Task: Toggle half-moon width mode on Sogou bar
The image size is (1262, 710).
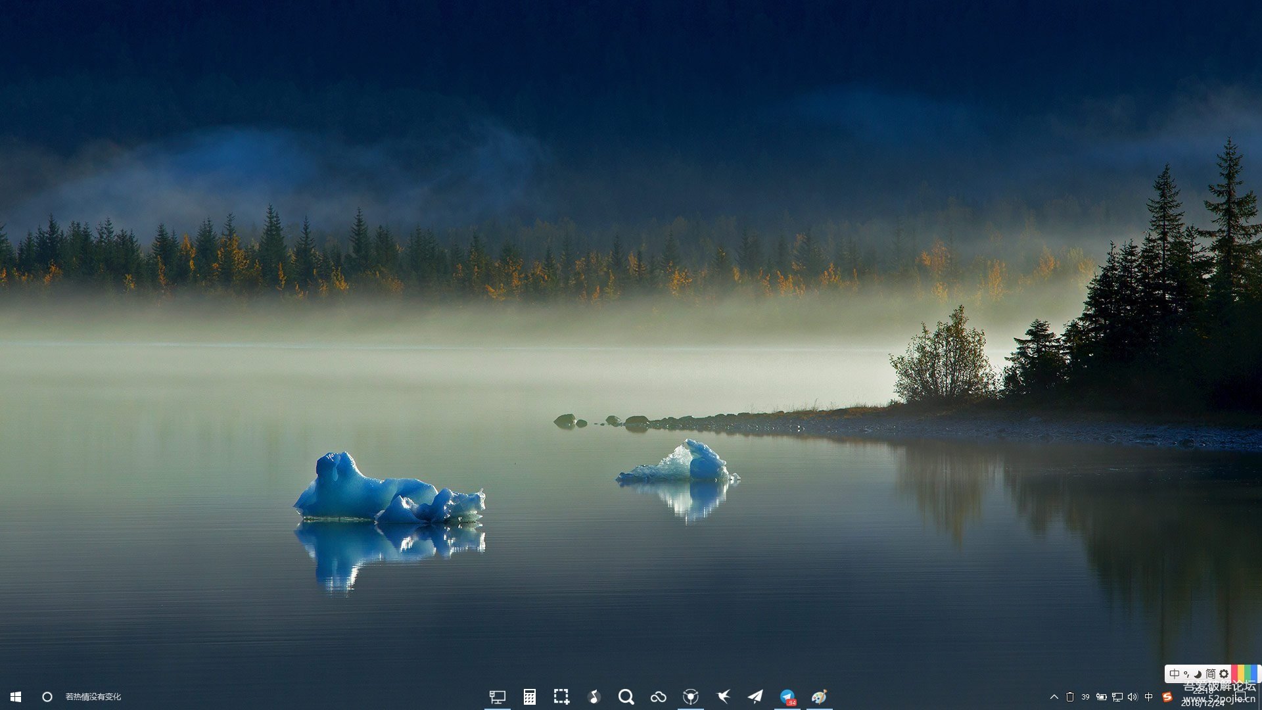Action: tap(1198, 674)
